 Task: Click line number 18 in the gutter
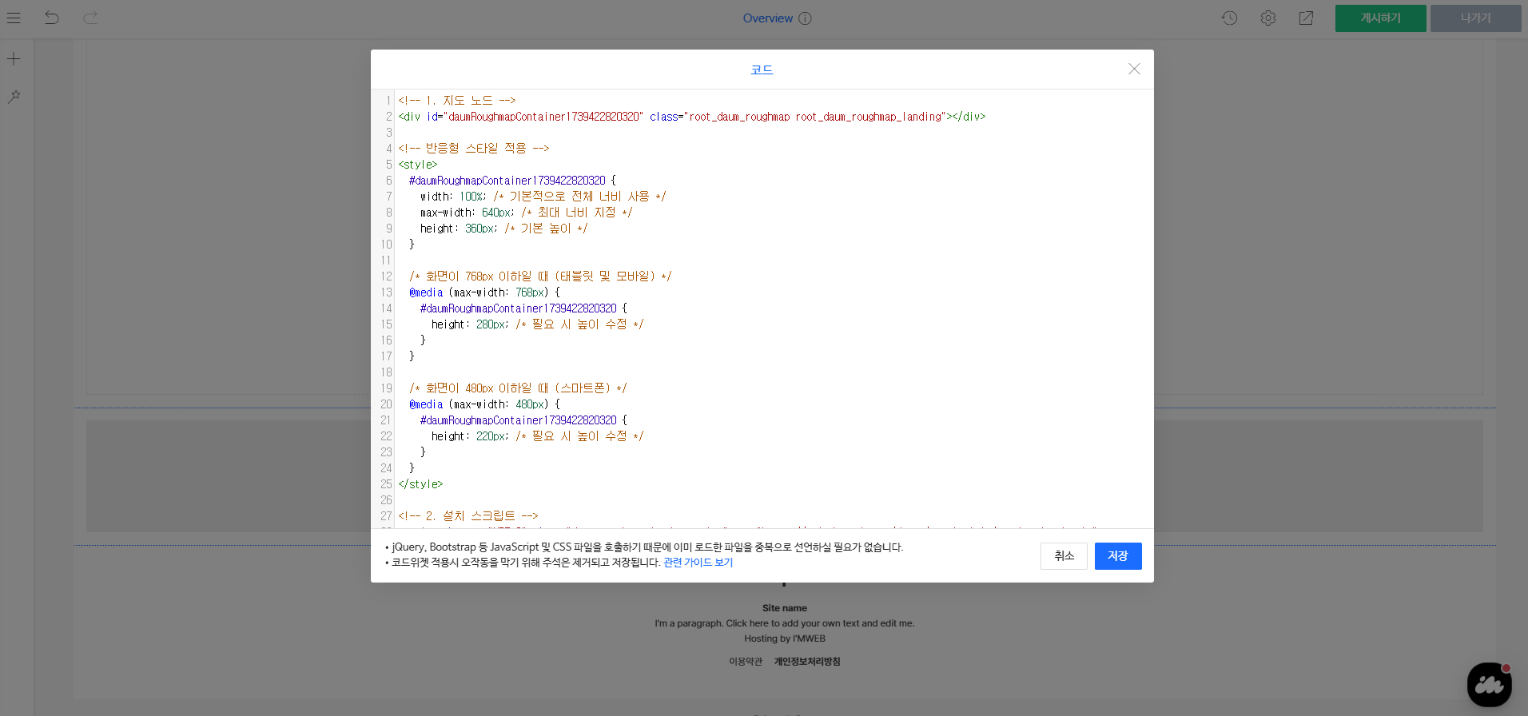[x=386, y=372]
